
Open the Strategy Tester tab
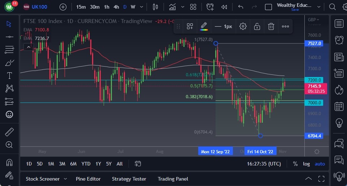click(x=129, y=179)
